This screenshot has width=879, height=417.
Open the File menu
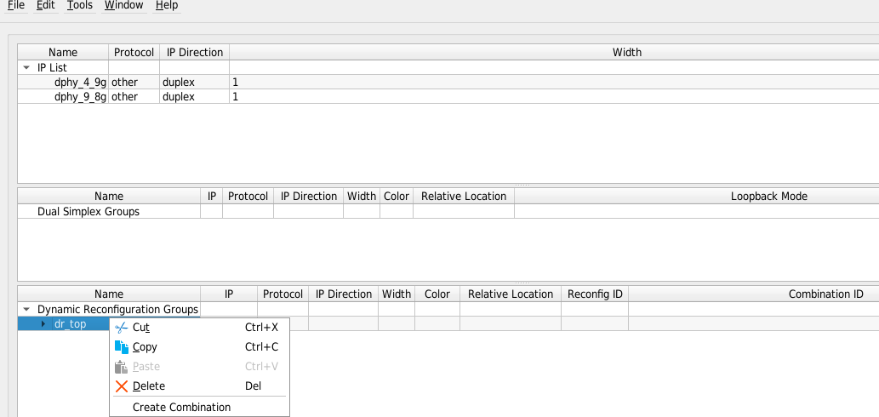point(15,5)
